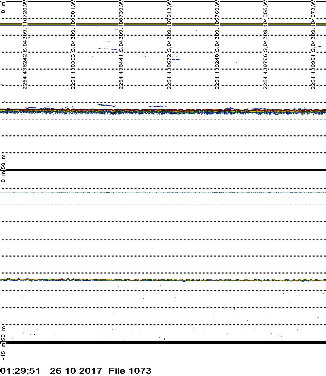326x376 pixels.
Task: Click the position label ending in 108739,W
Action: 121,44
